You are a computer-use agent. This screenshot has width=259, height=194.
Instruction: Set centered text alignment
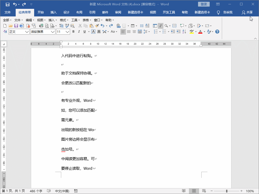coord(134,32)
